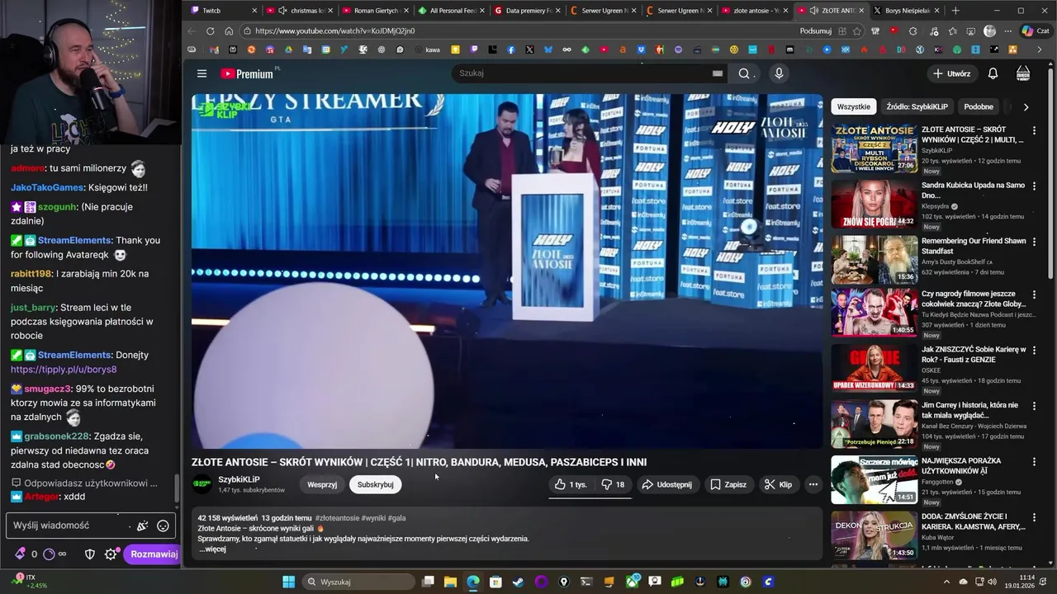Image resolution: width=1057 pixels, height=594 pixels.
Task: Select the Wszystkie filter chip
Action: coord(854,106)
